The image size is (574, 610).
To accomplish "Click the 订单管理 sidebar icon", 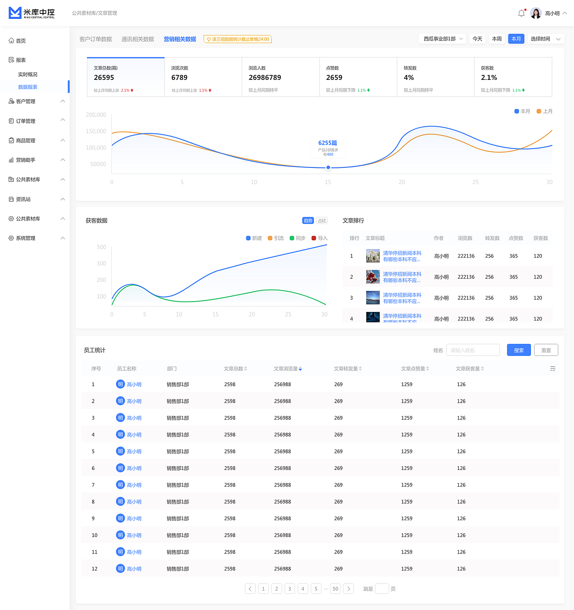I will (11, 121).
